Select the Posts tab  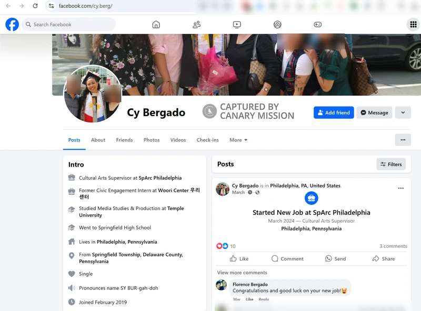point(74,140)
